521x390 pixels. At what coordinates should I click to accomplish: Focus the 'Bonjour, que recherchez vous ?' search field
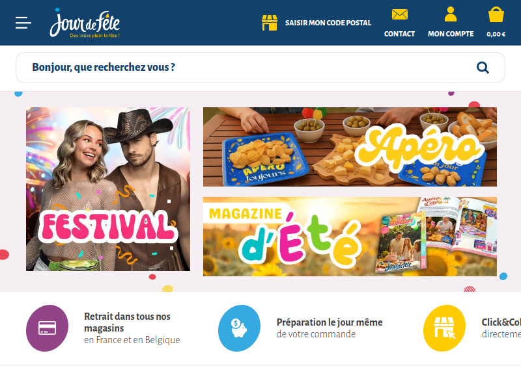point(260,68)
